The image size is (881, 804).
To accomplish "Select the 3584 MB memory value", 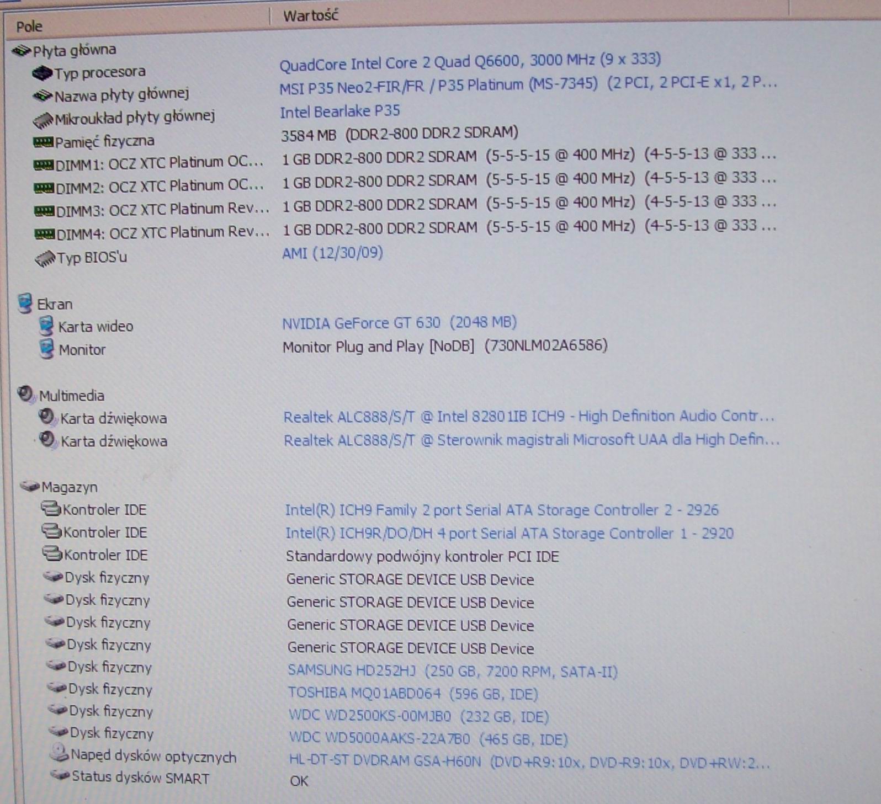I will click(x=400, y=134).
